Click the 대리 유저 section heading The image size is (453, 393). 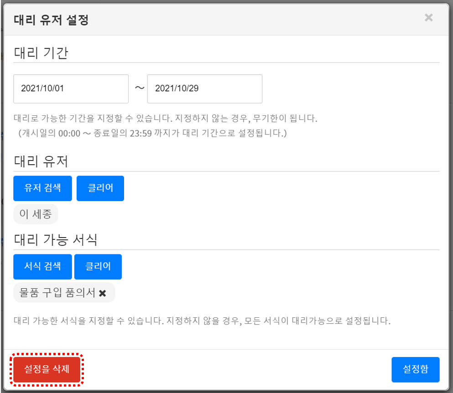click(x=41, y=161)
